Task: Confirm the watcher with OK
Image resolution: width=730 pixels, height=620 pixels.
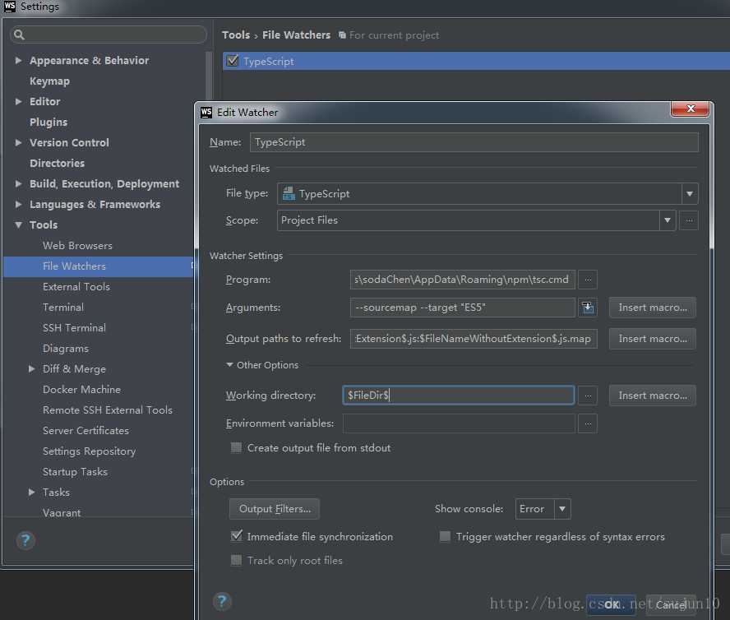Action: tap(611, 604)
